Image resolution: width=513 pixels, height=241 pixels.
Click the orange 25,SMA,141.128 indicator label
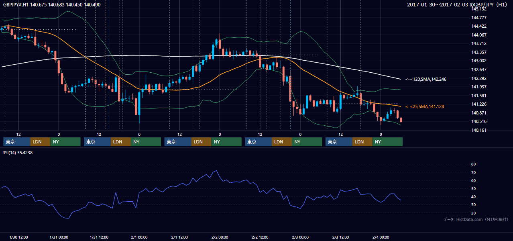[x=425, y=106]
